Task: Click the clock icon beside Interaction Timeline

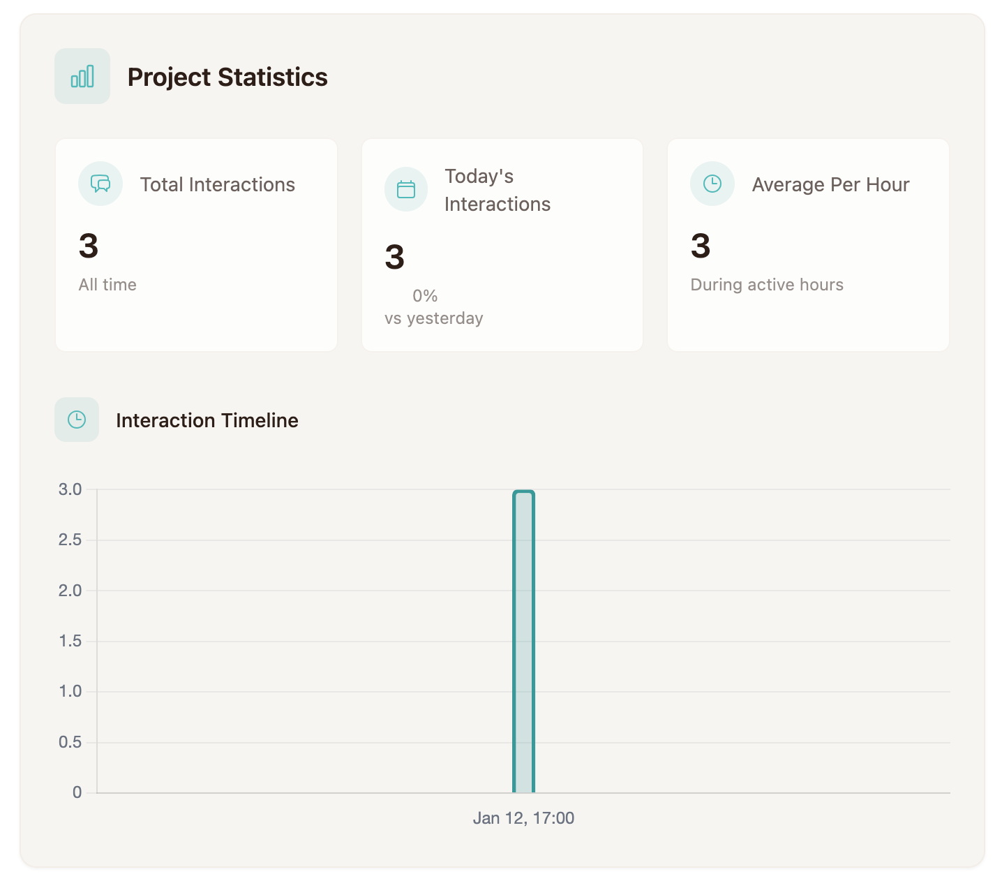Action: [x=77, y=420]
